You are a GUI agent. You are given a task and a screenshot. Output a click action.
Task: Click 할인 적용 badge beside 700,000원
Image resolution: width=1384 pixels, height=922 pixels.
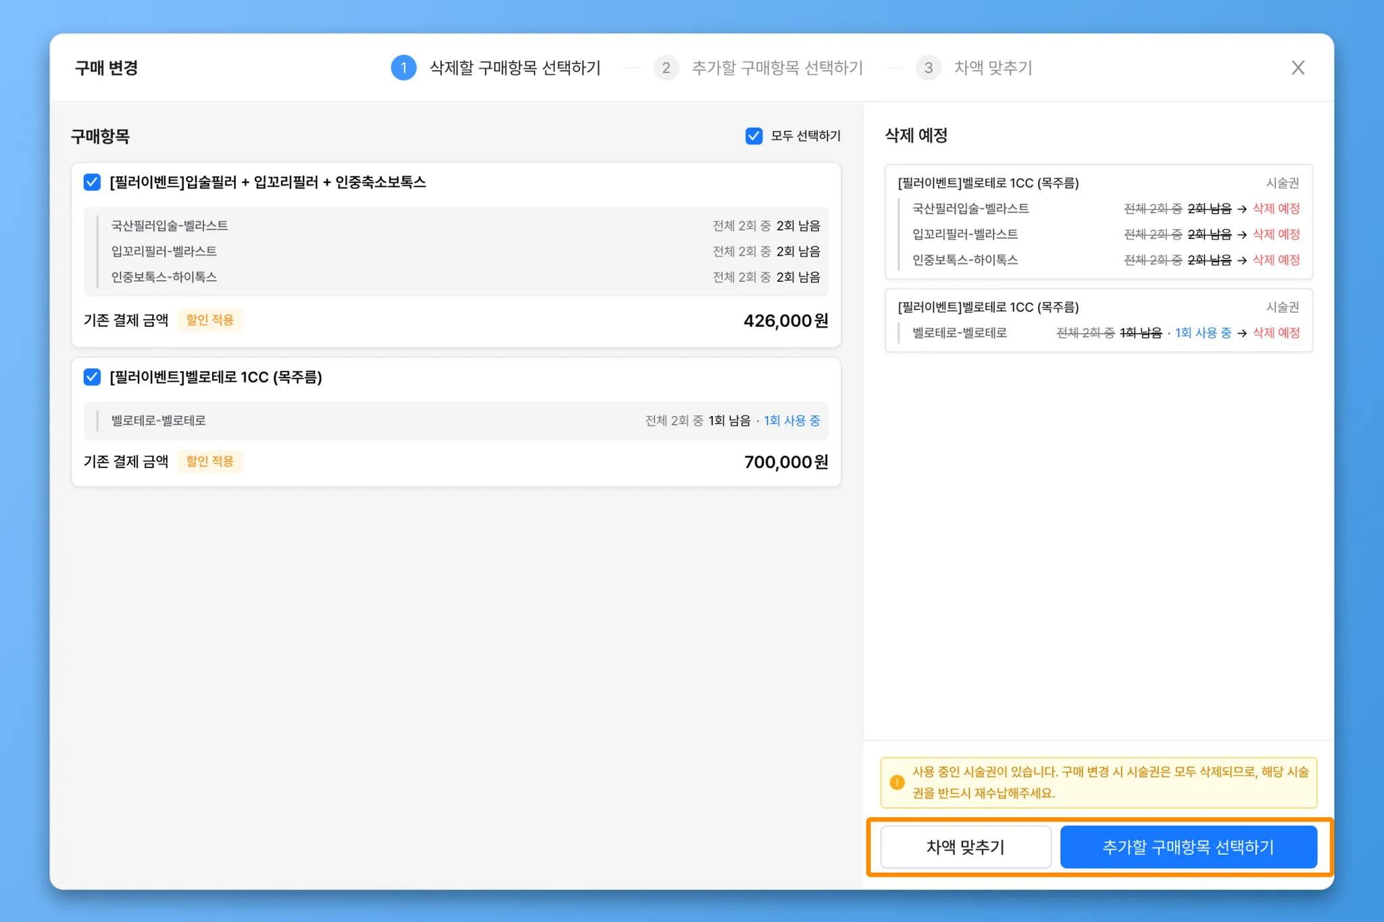[209, 461]
